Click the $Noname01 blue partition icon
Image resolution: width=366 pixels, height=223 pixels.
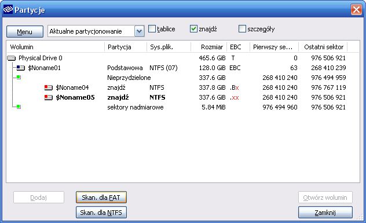pos(21,68)
